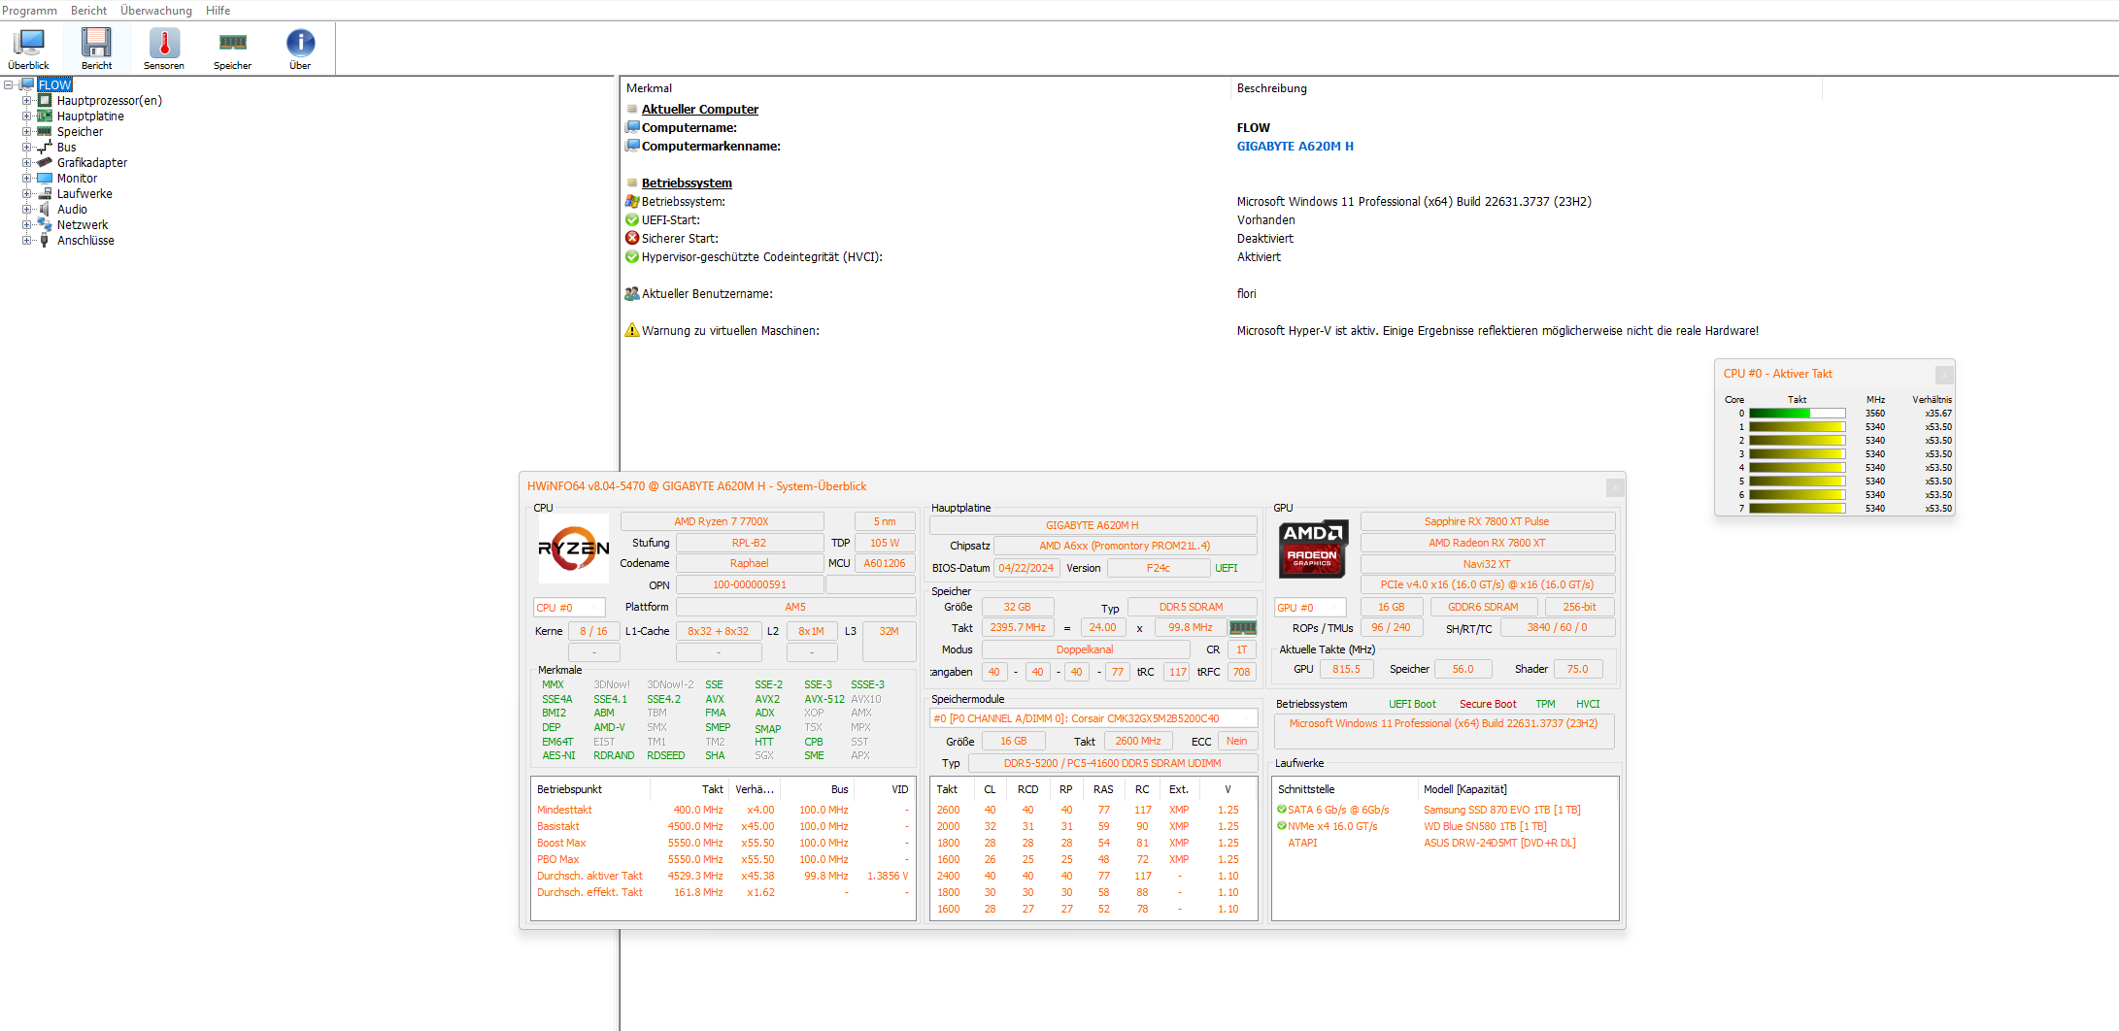This screenshot has height=1031, width=2119.
Task: Select the Grafikadapter icon in tree
Action: [x=45, y=163]
